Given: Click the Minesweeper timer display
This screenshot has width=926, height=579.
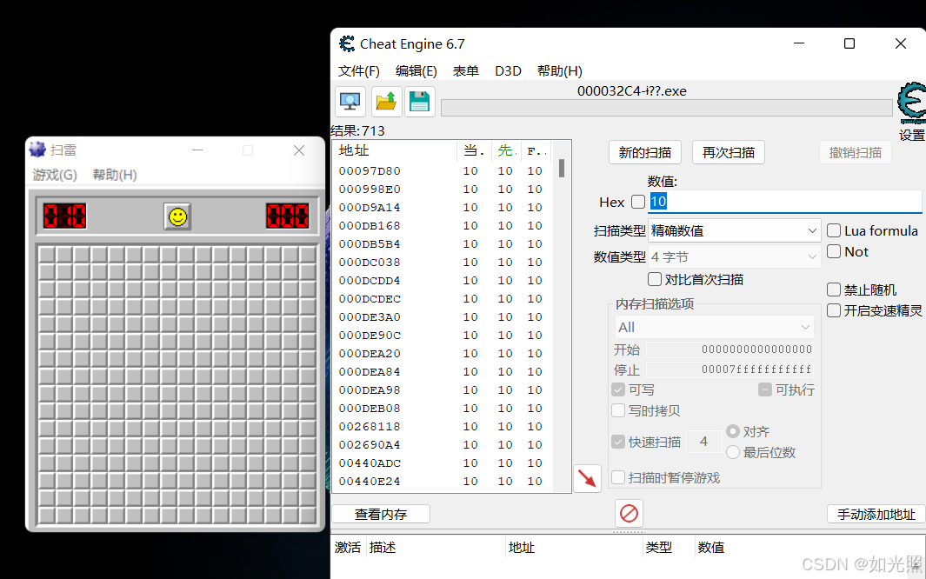Looking at the screenshot, I should (x=288, y=216).
